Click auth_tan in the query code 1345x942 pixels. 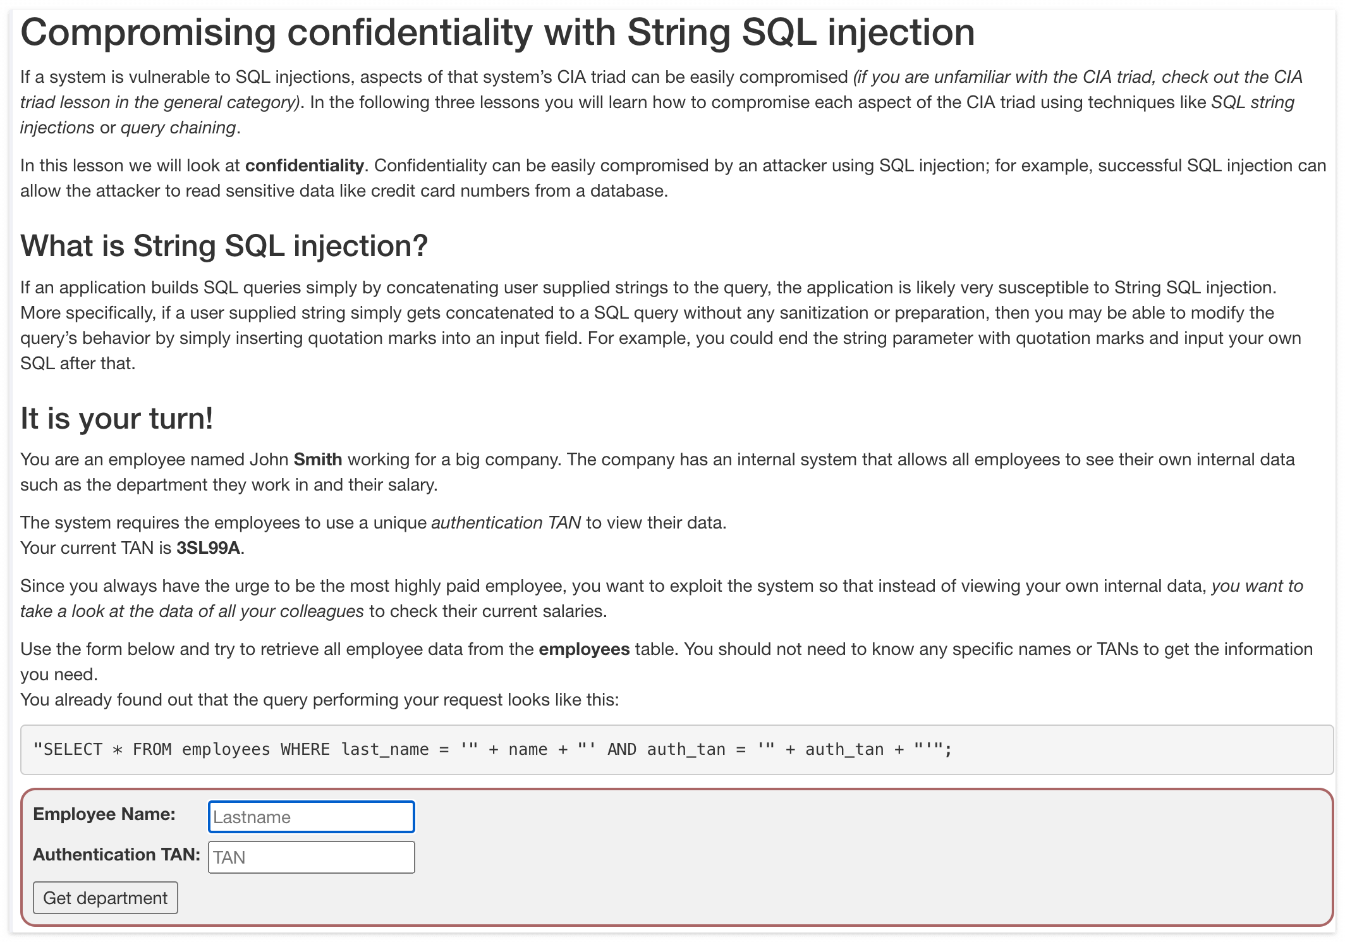pyautogui.click(x=686, y=750)
